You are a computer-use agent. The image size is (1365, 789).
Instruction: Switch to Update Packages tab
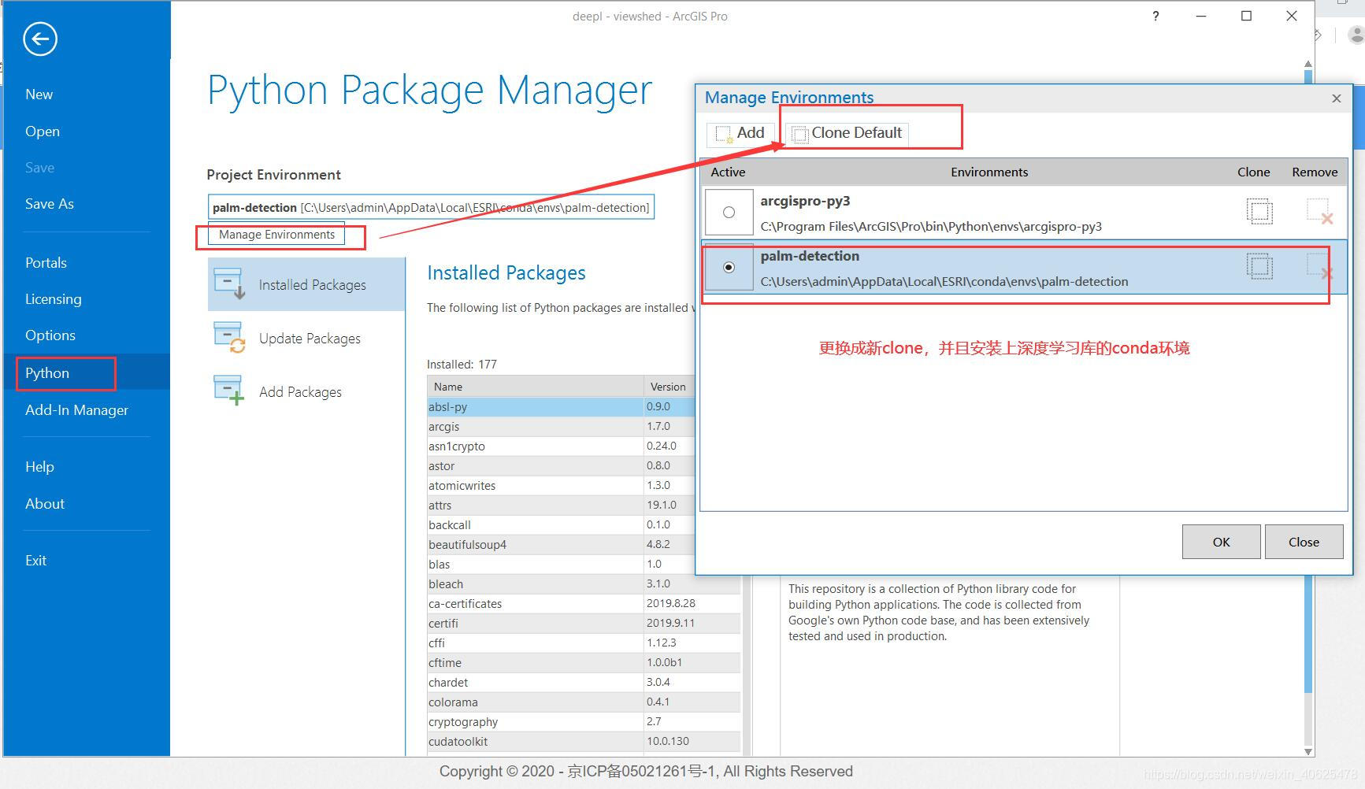[x=306, y=338]
